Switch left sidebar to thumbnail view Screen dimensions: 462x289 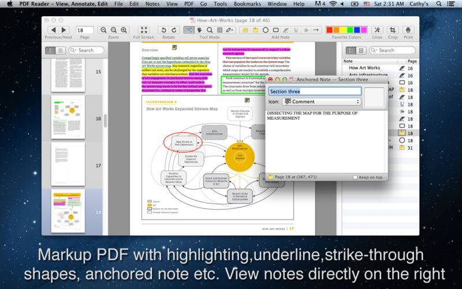(50, 50)
